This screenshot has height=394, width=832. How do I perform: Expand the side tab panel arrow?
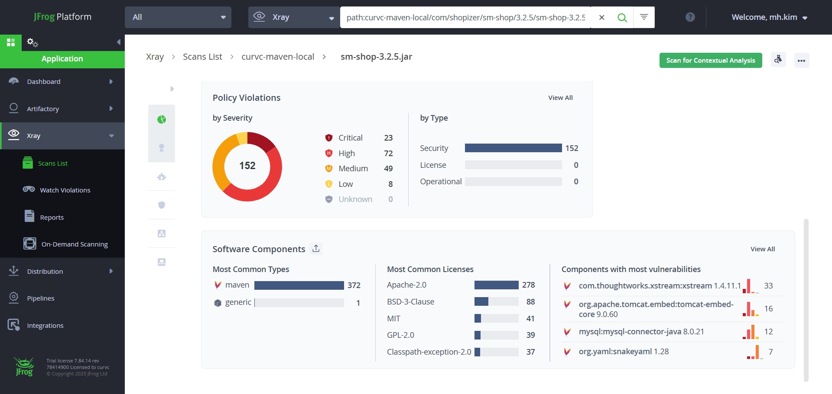[172, 89]
